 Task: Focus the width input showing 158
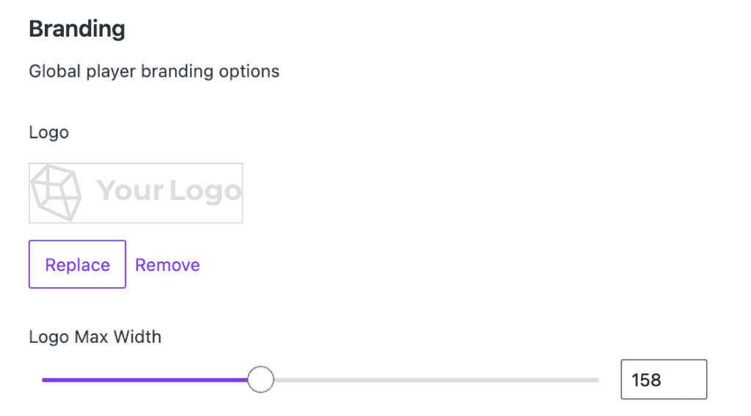click(664, 379)
